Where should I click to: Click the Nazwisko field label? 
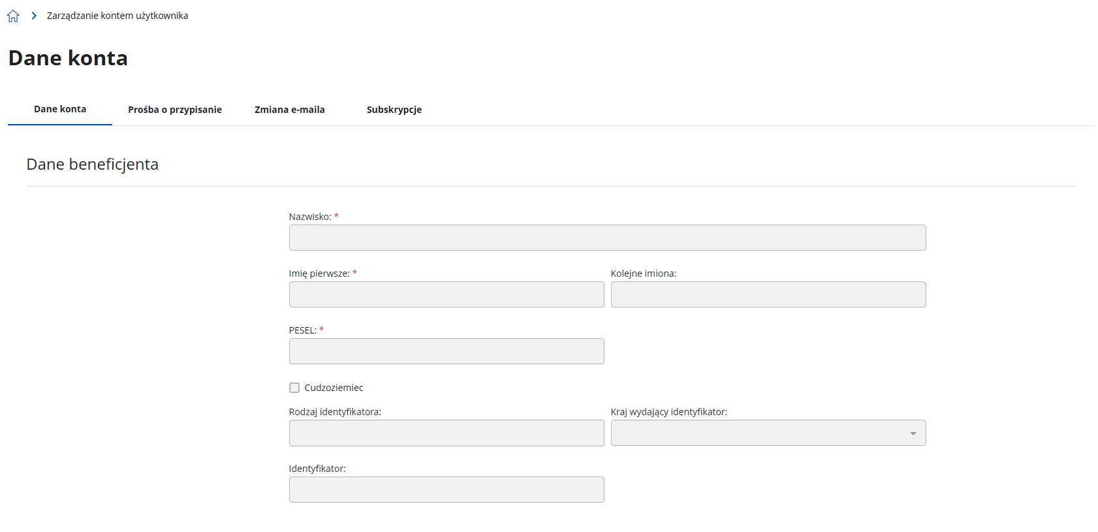coord(309,217)
